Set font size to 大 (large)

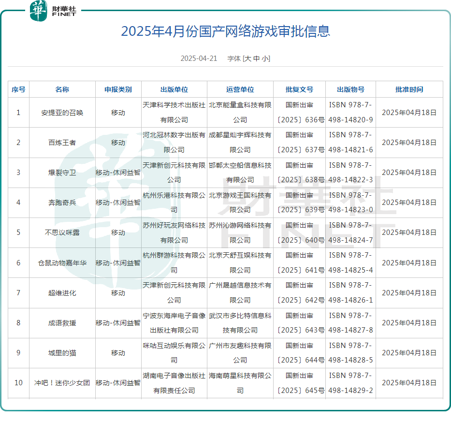point(247,58)
